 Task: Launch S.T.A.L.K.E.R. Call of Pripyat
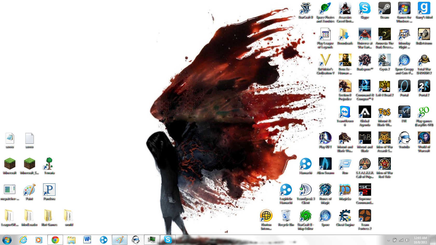365,168
